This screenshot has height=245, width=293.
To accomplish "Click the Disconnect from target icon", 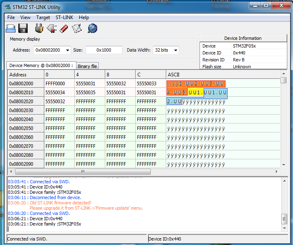I will tap(52, 28).
